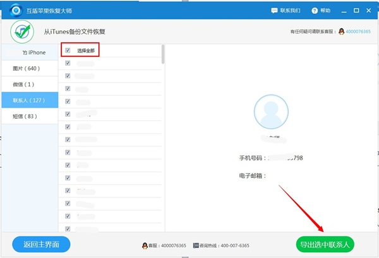
Task: Click the 手机号码 field label
Action: point(252,158)
